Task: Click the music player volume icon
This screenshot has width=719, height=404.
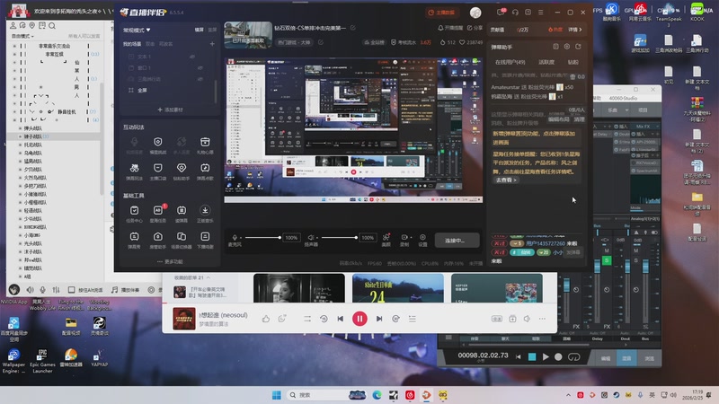Action: (x=527, y=319)
